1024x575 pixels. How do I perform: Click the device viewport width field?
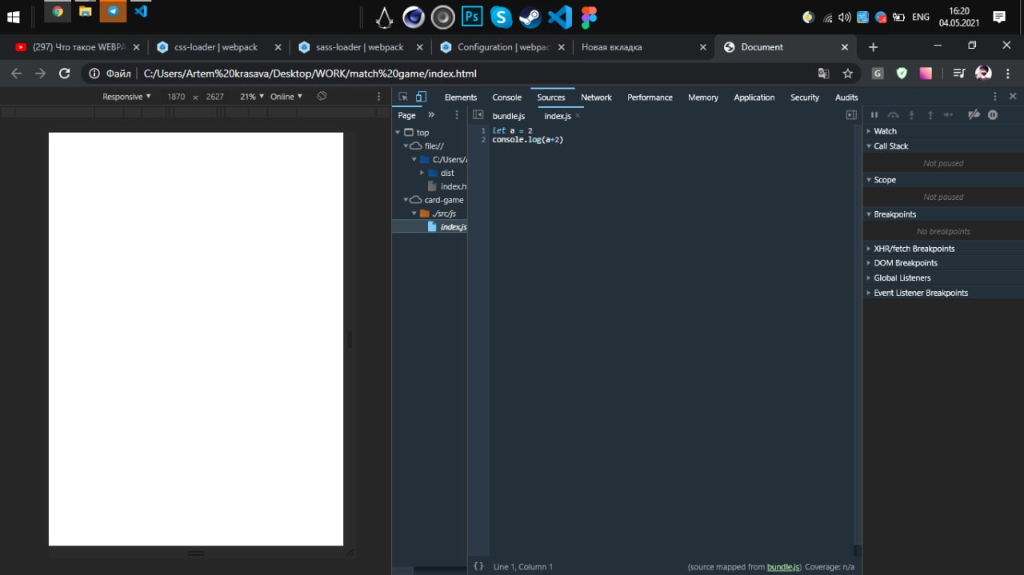click(x=176, y=97)
